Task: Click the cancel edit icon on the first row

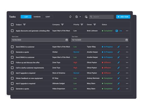Action: pyautogui.click(x=120, y=31)
